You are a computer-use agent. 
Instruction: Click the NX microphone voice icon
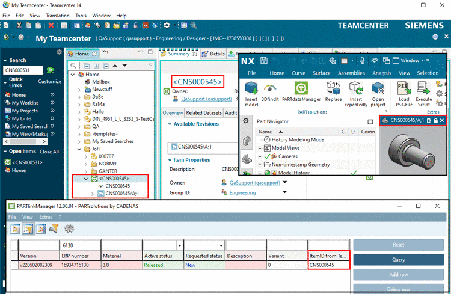362,60
